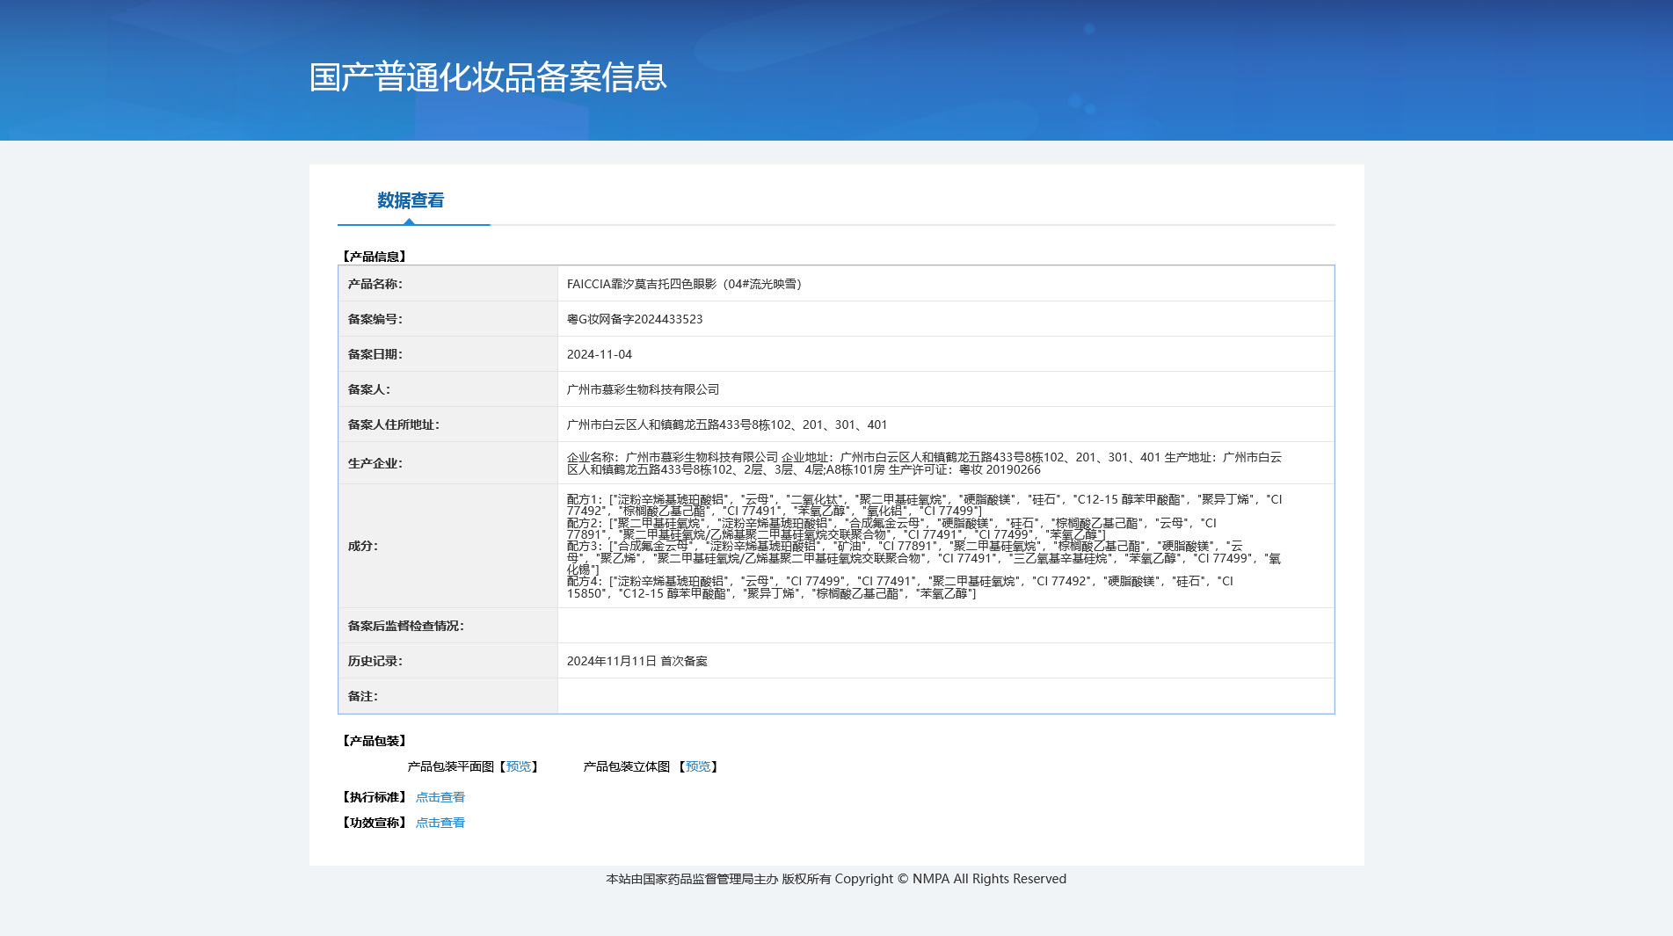
Task: Click the 产品名称 label cell
Action: pos(448,284)
